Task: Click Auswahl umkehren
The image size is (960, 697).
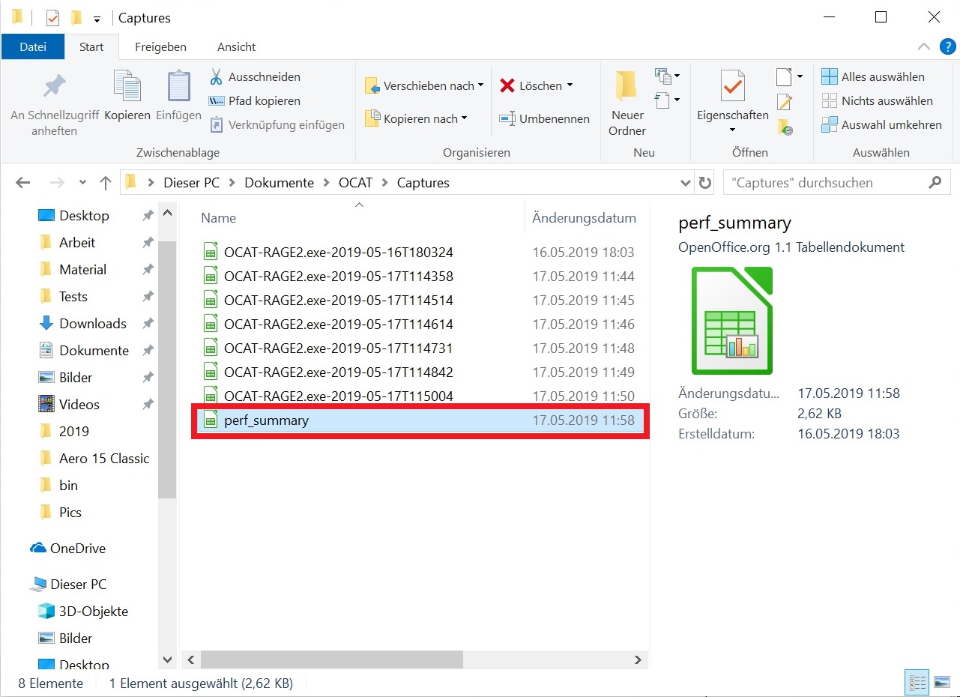Action: coord(881,124)
